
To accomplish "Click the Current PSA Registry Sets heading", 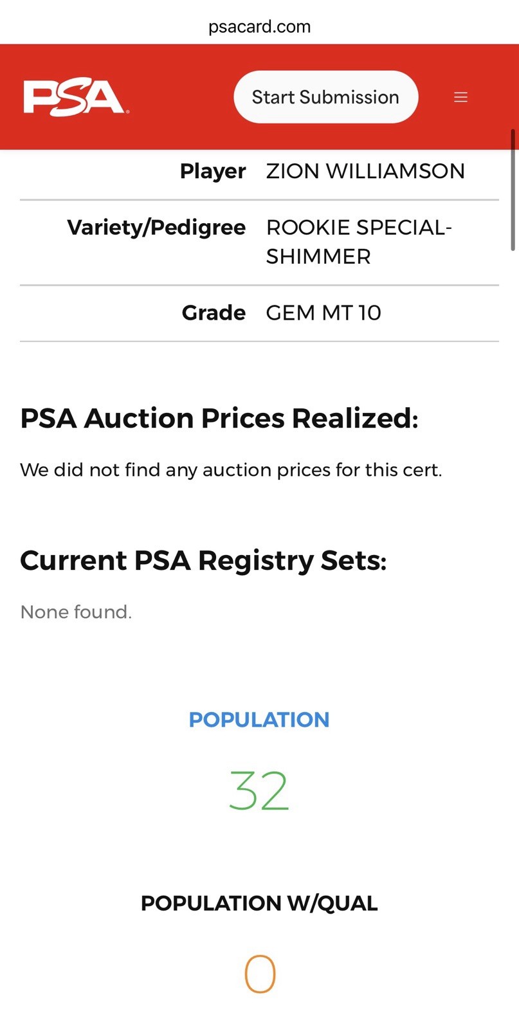I will [203, 560].
